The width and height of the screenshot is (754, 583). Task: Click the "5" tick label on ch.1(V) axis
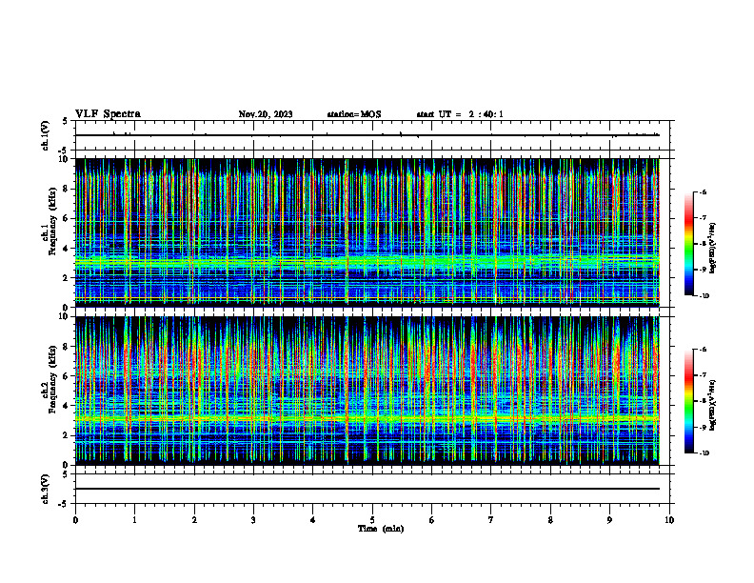[67, 121]
